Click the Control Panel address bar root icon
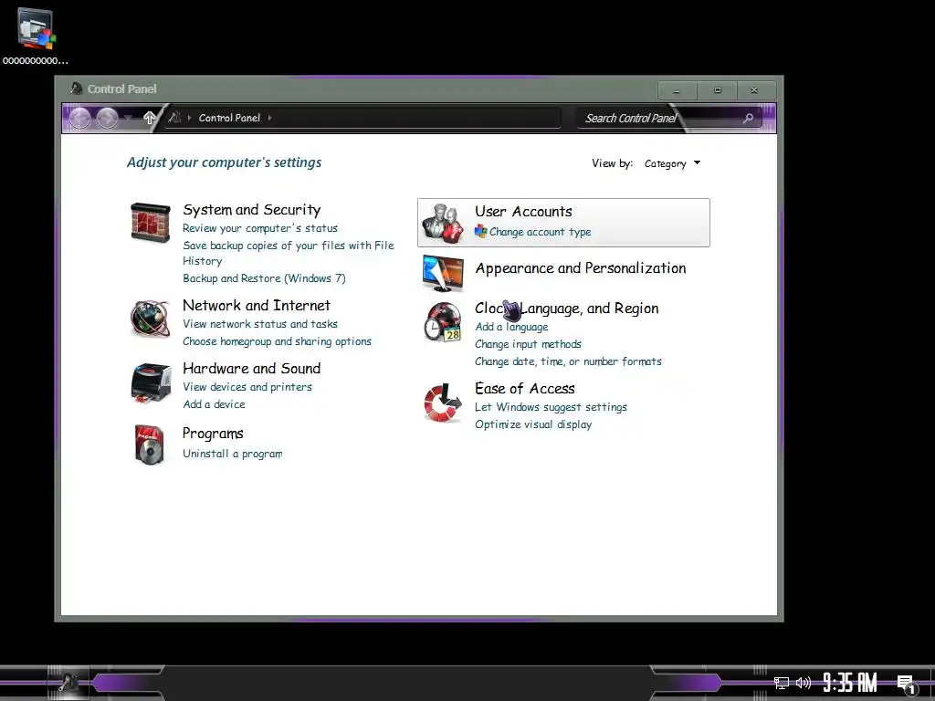The image size is (935, 701). coord(174,118)
